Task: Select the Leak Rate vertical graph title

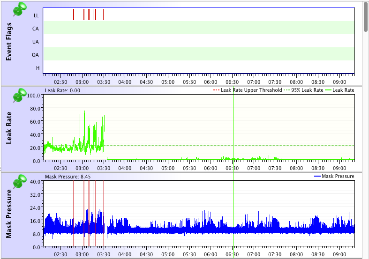Action: click(x=9, y=128)
